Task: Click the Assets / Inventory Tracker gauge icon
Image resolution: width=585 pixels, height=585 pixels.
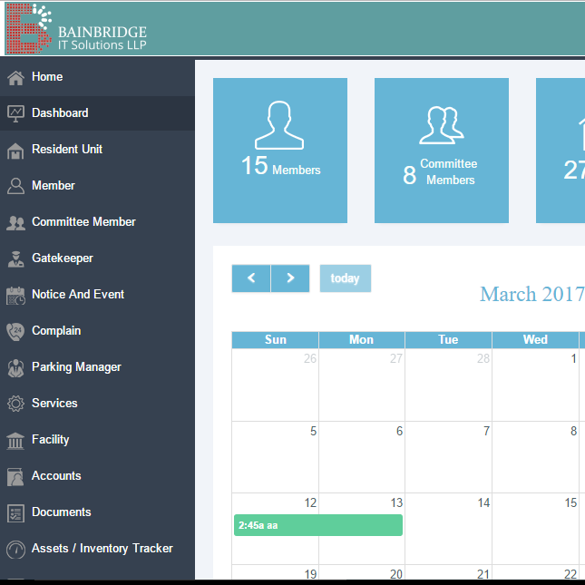Action: coord(15,550)
